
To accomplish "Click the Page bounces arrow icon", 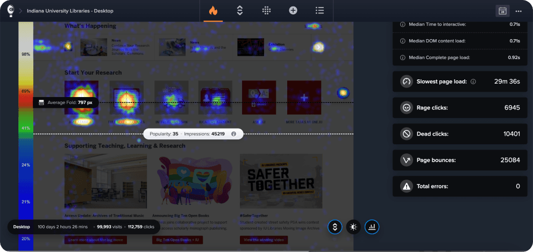I will coord(406,160).
